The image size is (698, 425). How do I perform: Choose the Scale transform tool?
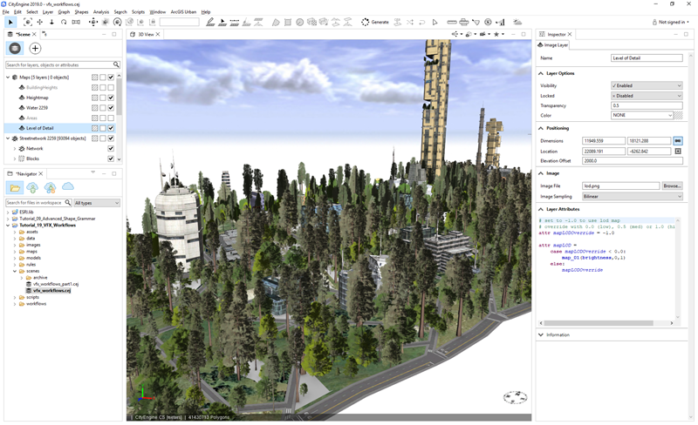coord(106,22)
